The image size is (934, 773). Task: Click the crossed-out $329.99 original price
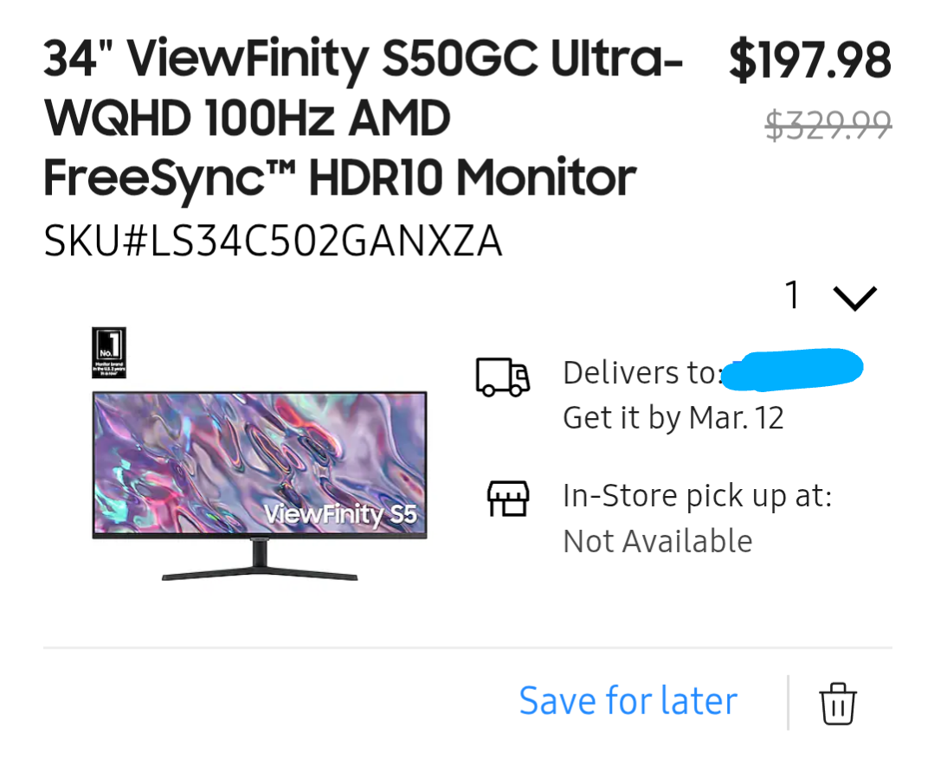tap(828, 126)
